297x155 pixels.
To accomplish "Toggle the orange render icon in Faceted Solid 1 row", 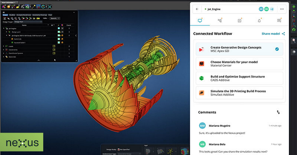I will (62, 42).
